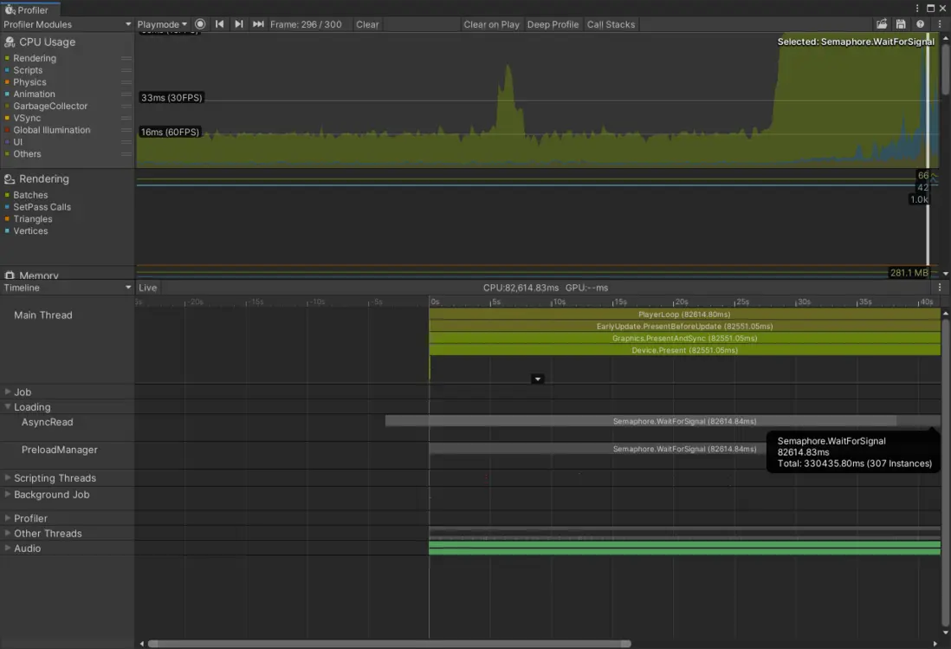Viewport: 951px width, 649px height.
Task: Toggle Call Stacks recording
Action: click(x=611, y=24)
